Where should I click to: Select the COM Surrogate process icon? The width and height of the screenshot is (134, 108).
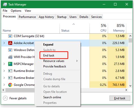[10, 36]
